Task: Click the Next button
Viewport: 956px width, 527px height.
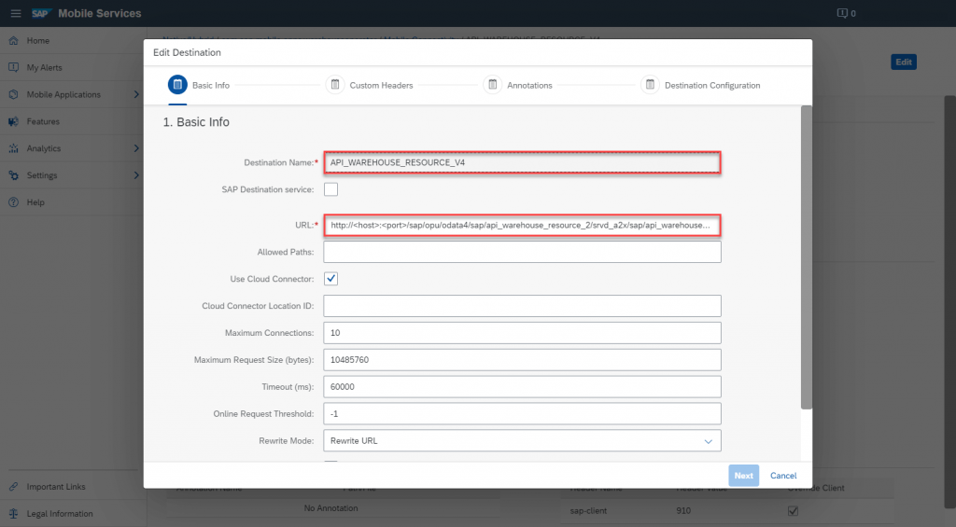Action: tap(743, 476)
